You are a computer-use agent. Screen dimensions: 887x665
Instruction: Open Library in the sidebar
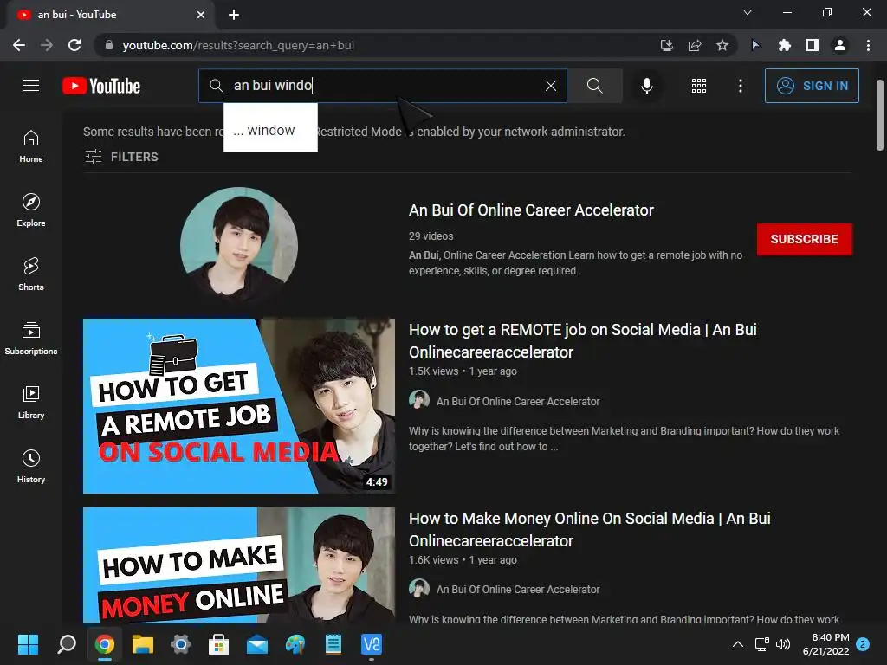(31, 402)
